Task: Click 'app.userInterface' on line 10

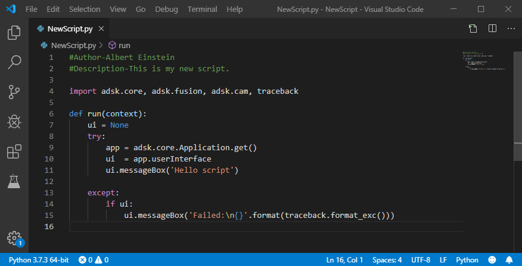Action: tap(172, 159)
